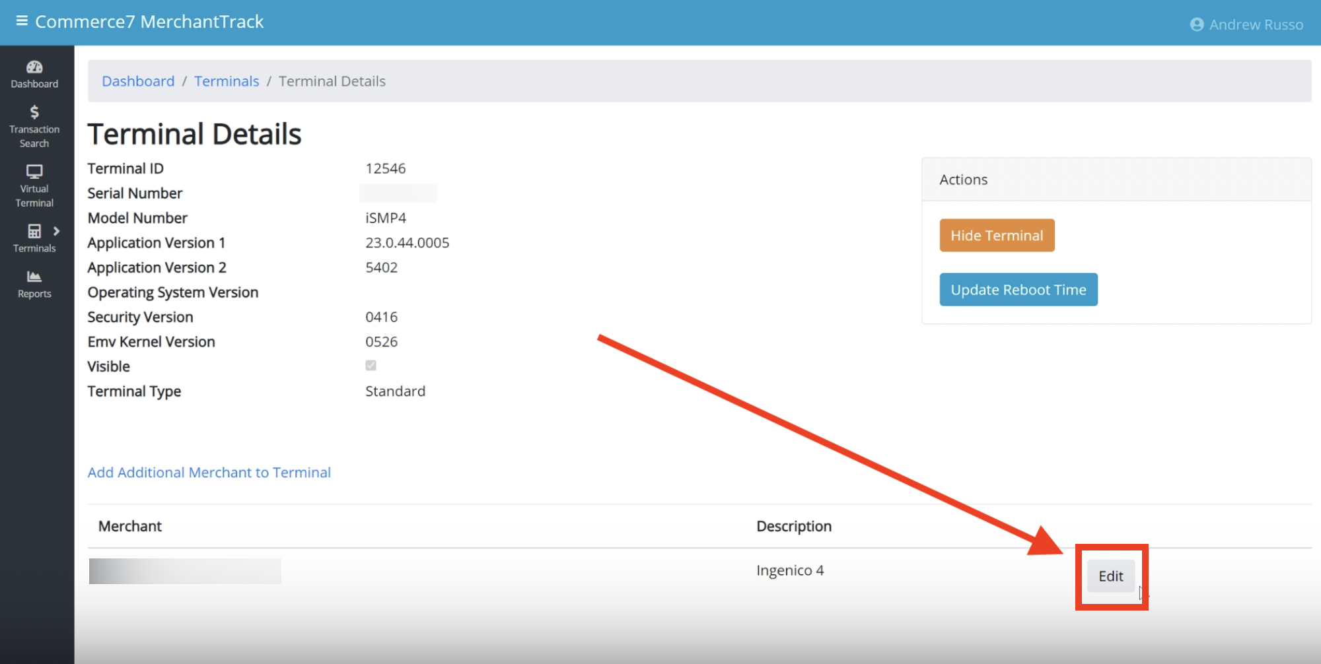Expand the Terminals submenu chevron
Image resolution: width=1321 pixels, height=664 pixels.
coord(57,231)
